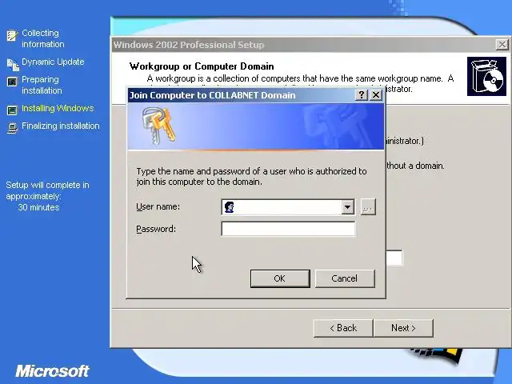Viewport: 512px width, 384px height.
Task: Click the 'Dynamic Update' step text
Action: (53, 62)
